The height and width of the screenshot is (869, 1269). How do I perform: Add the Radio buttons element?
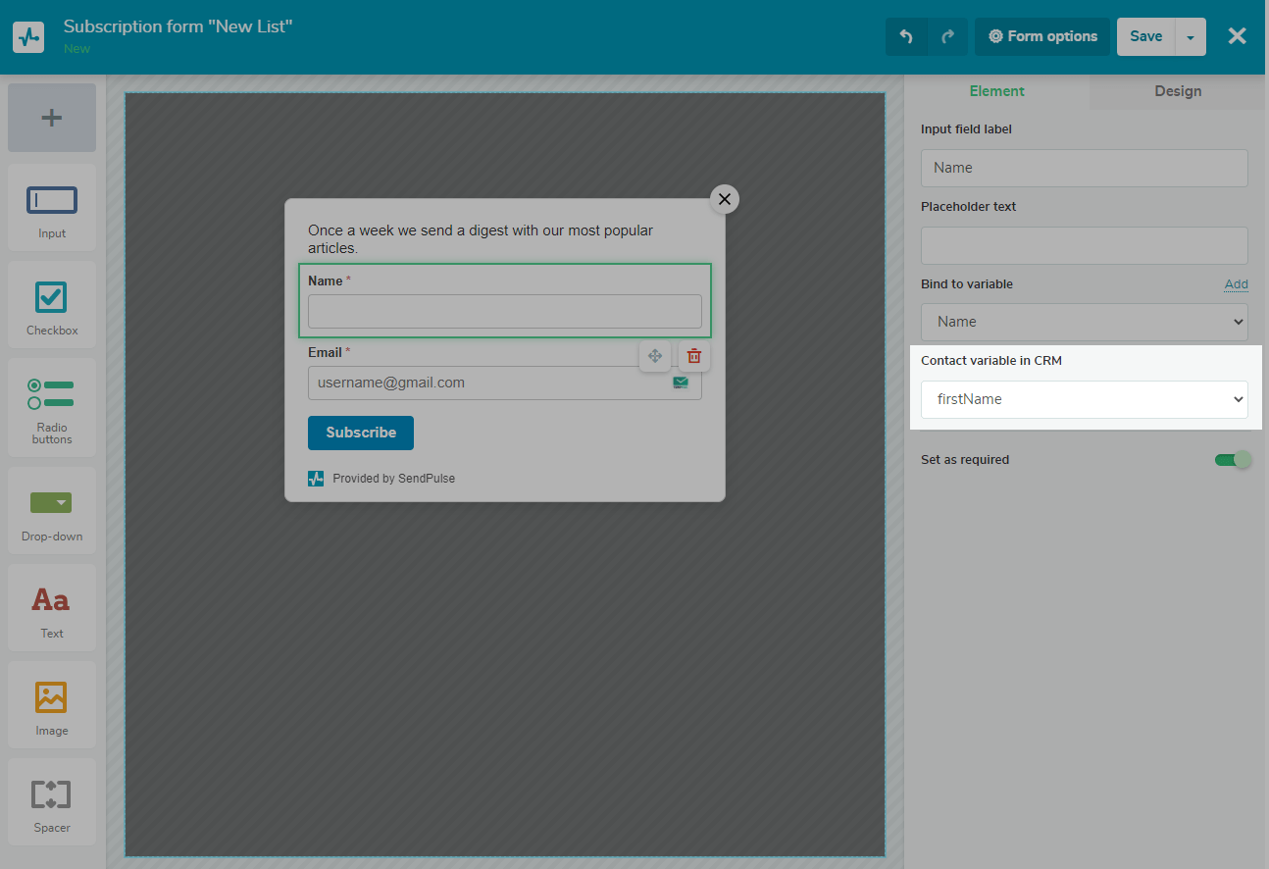[x=52, y=403]
